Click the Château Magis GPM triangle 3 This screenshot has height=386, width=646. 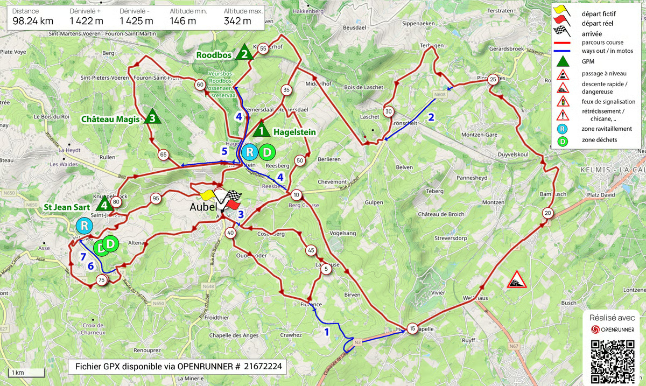(x=152, y=116)
